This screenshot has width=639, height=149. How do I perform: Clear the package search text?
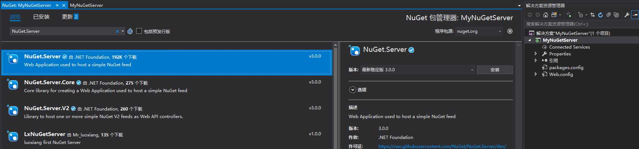coord(117,31)
